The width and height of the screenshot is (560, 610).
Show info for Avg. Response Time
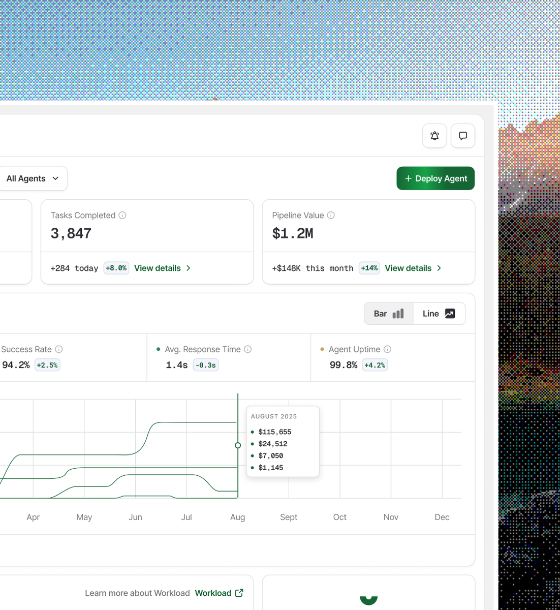point(248,349)
